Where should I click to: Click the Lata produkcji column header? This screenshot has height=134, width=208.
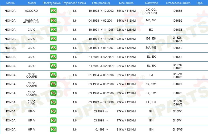click(x=101, y=3)
